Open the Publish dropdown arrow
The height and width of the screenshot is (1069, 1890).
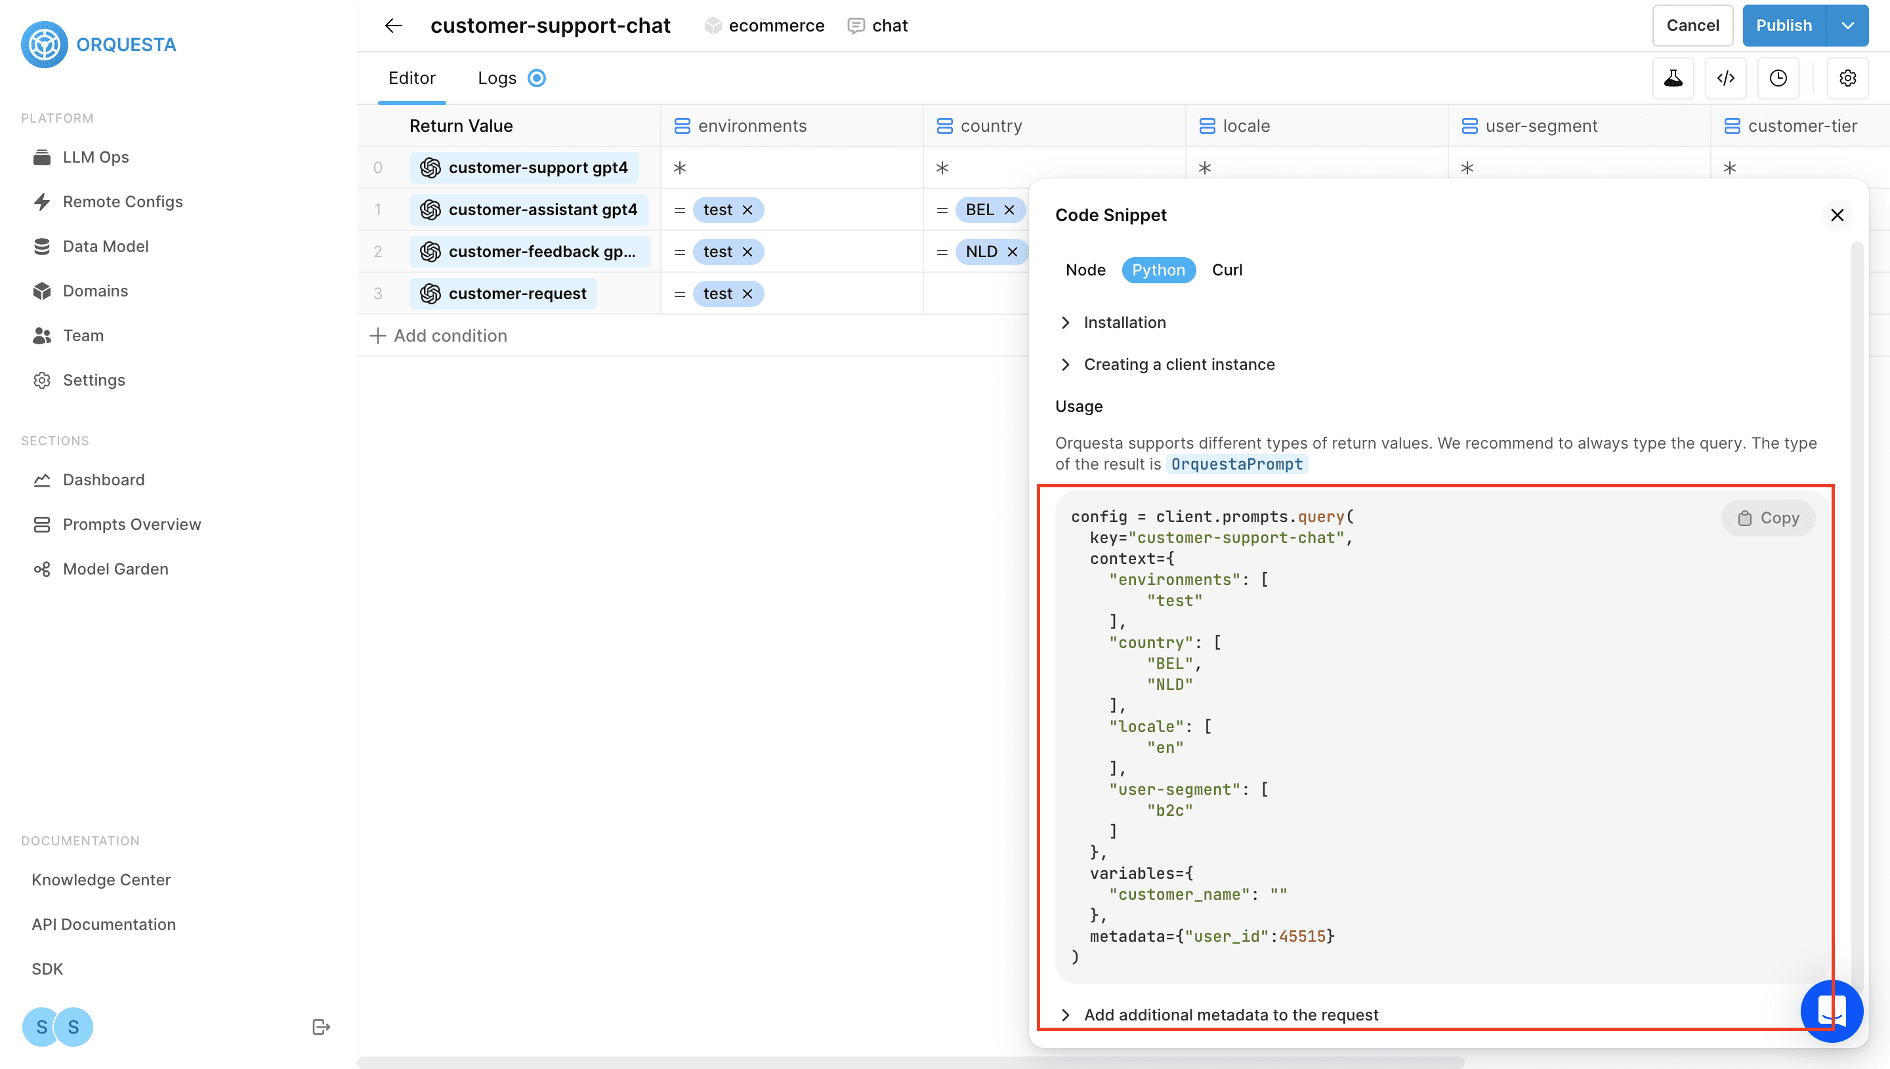pos(1847,26)
